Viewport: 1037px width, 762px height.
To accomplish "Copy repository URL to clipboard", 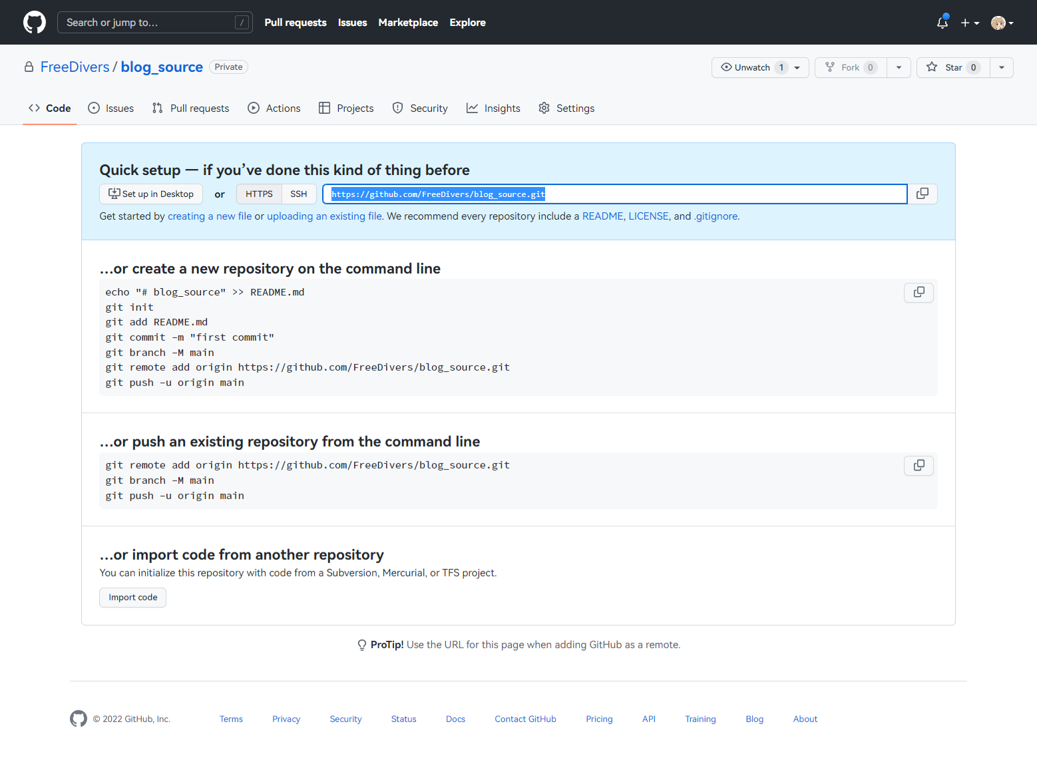I will tap(923, 194).
